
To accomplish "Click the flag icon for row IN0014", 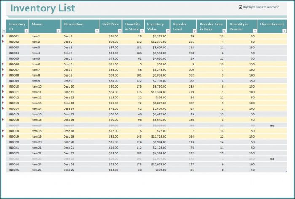I will coord(3,109).
